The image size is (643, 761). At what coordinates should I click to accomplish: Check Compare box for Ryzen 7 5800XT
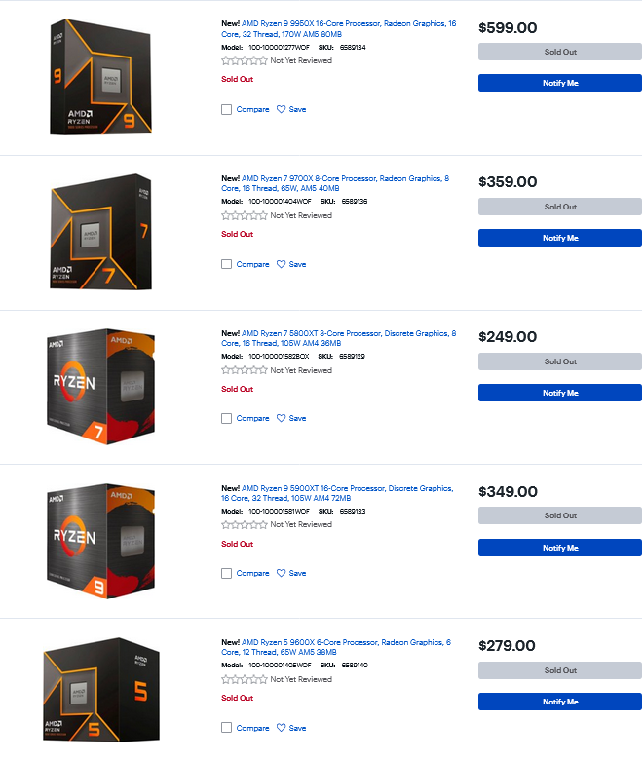point(227,418)
